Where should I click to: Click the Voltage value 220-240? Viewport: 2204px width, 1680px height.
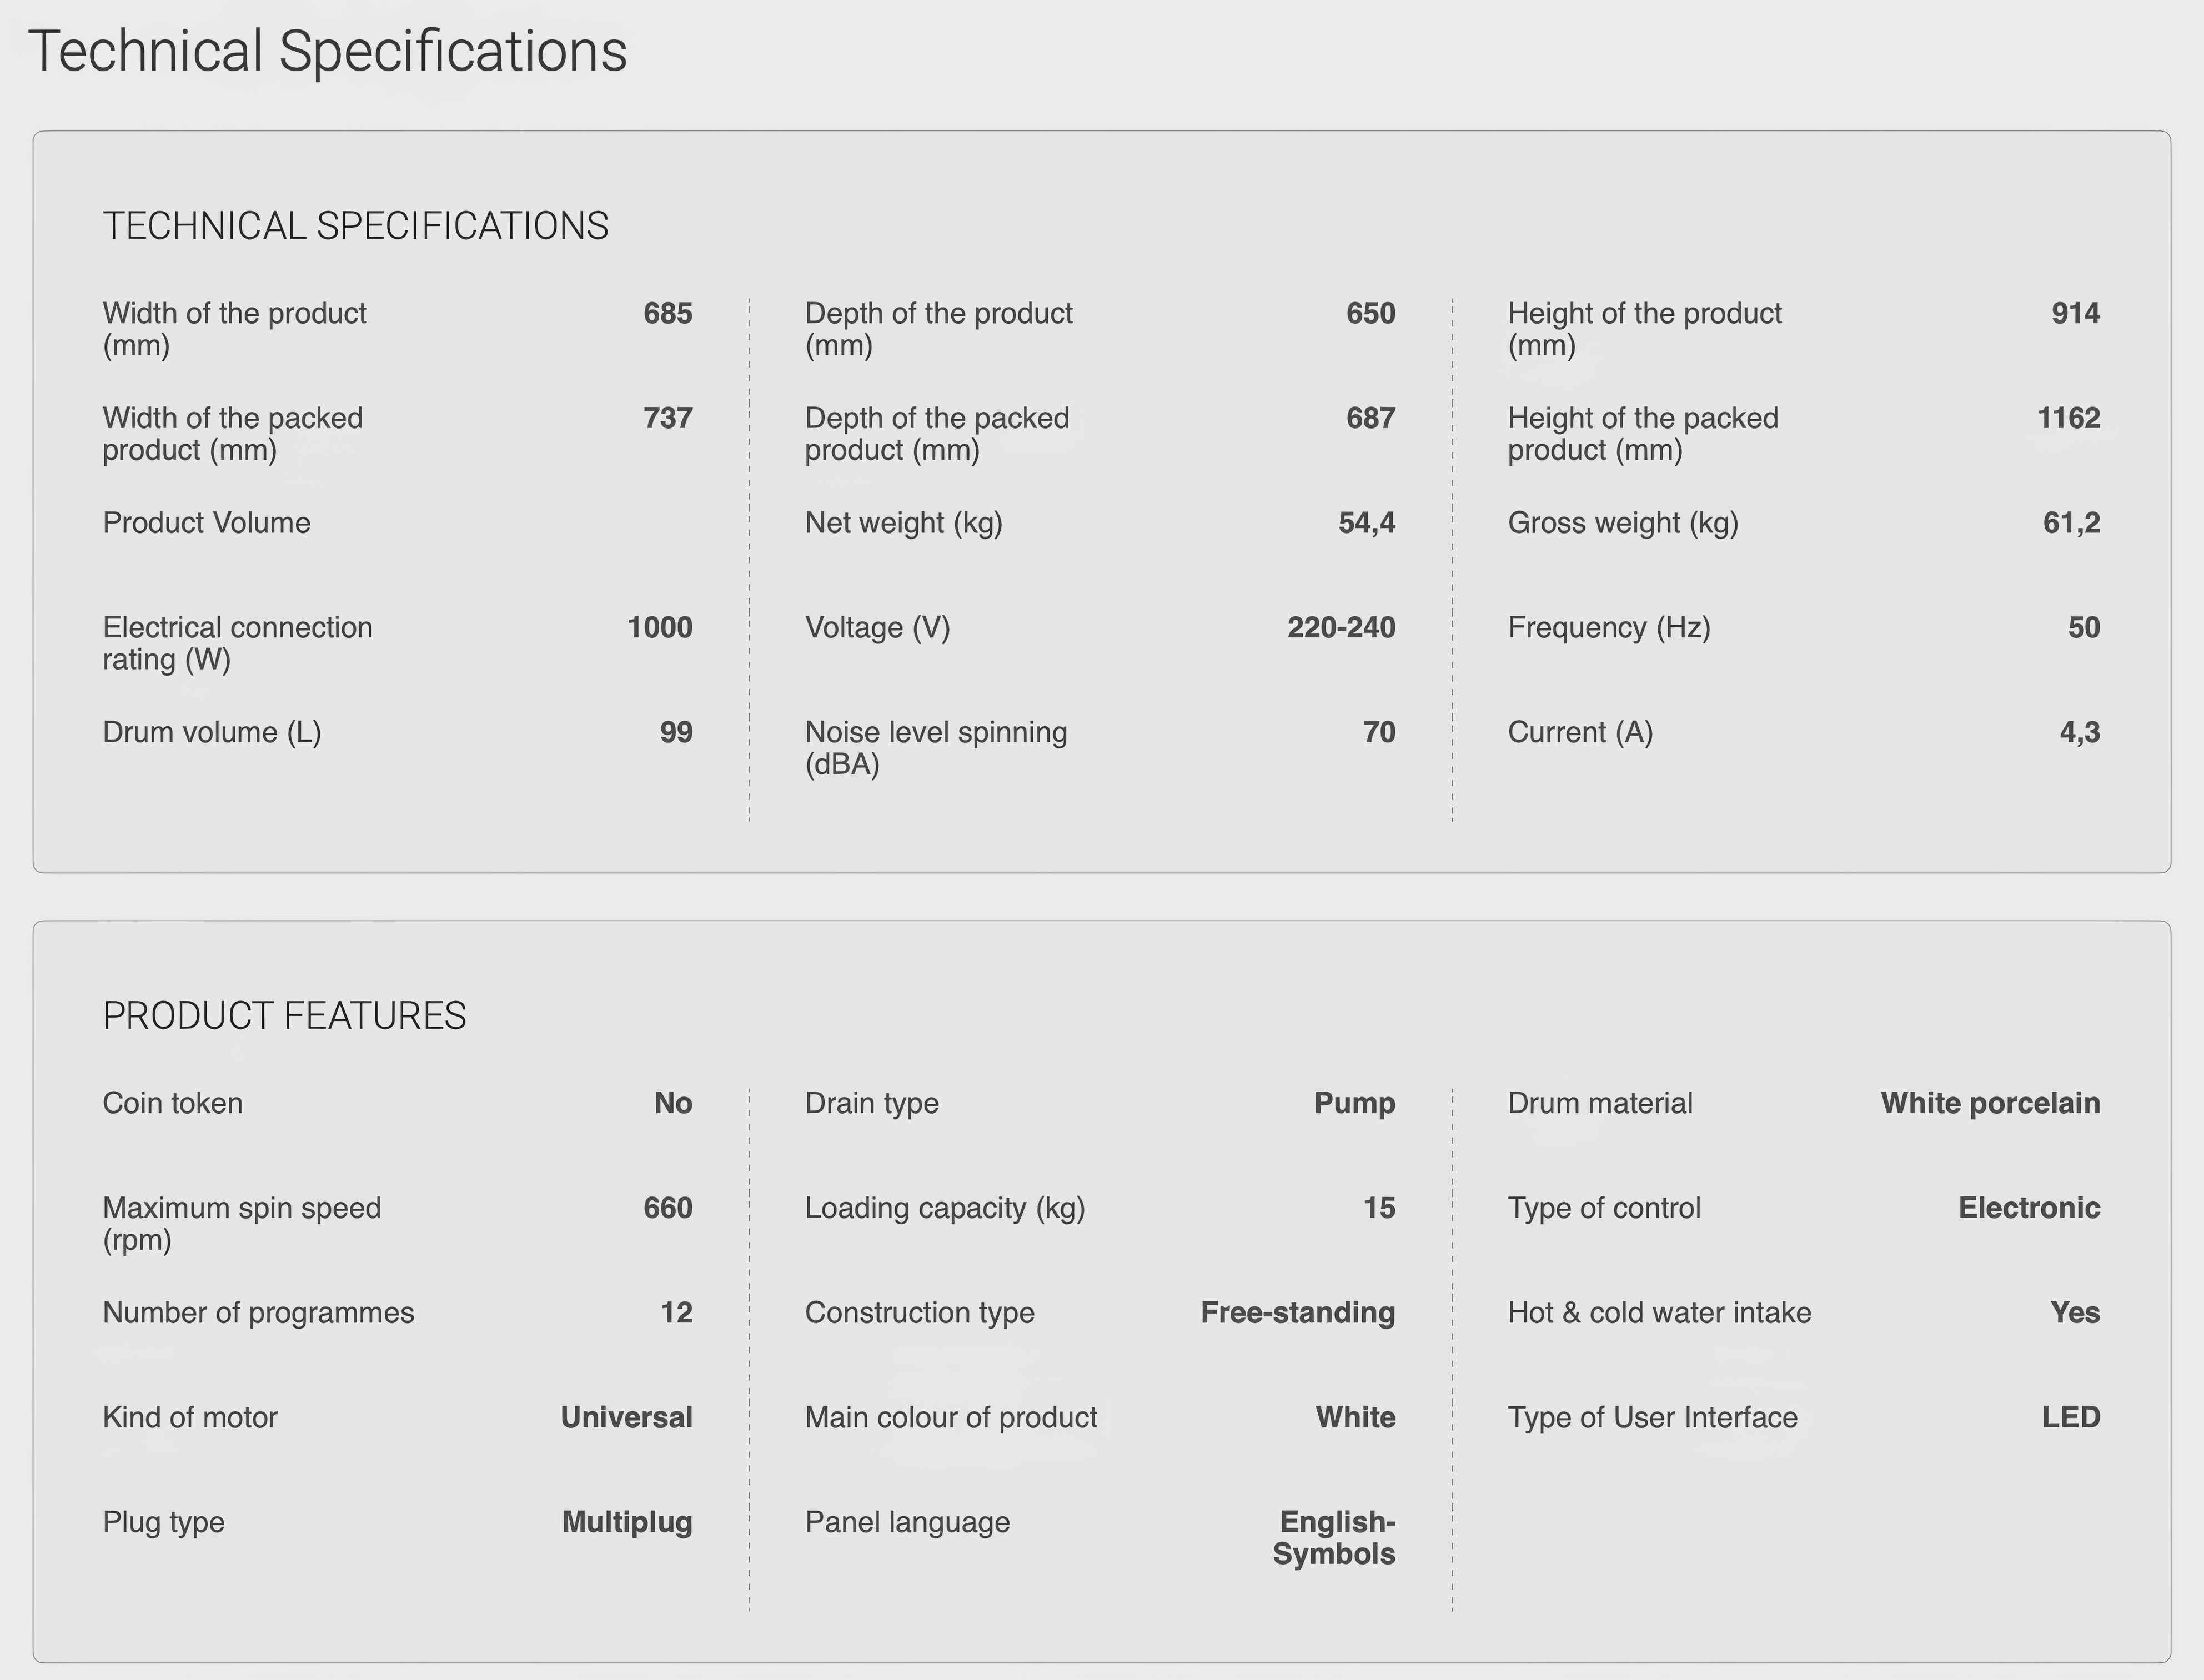(1341, 627)
